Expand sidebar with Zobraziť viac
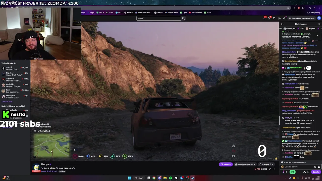Image resolution: width=322 pixels, height=181 pixels. tap(7, 102)
